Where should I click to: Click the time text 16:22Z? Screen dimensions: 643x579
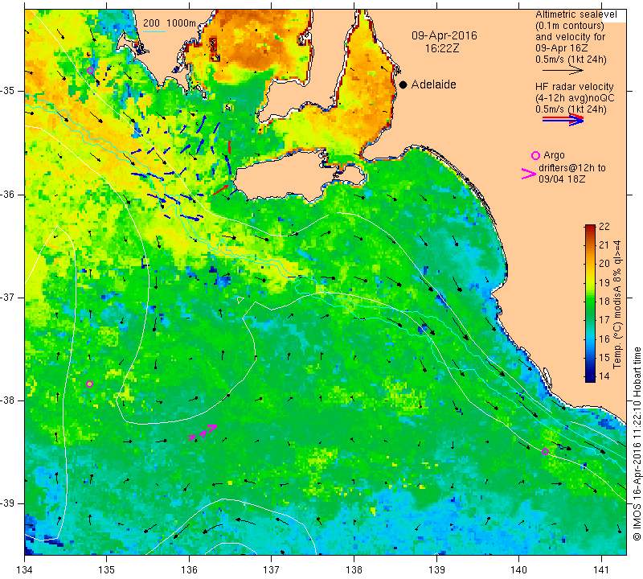[x=441, y=48]
